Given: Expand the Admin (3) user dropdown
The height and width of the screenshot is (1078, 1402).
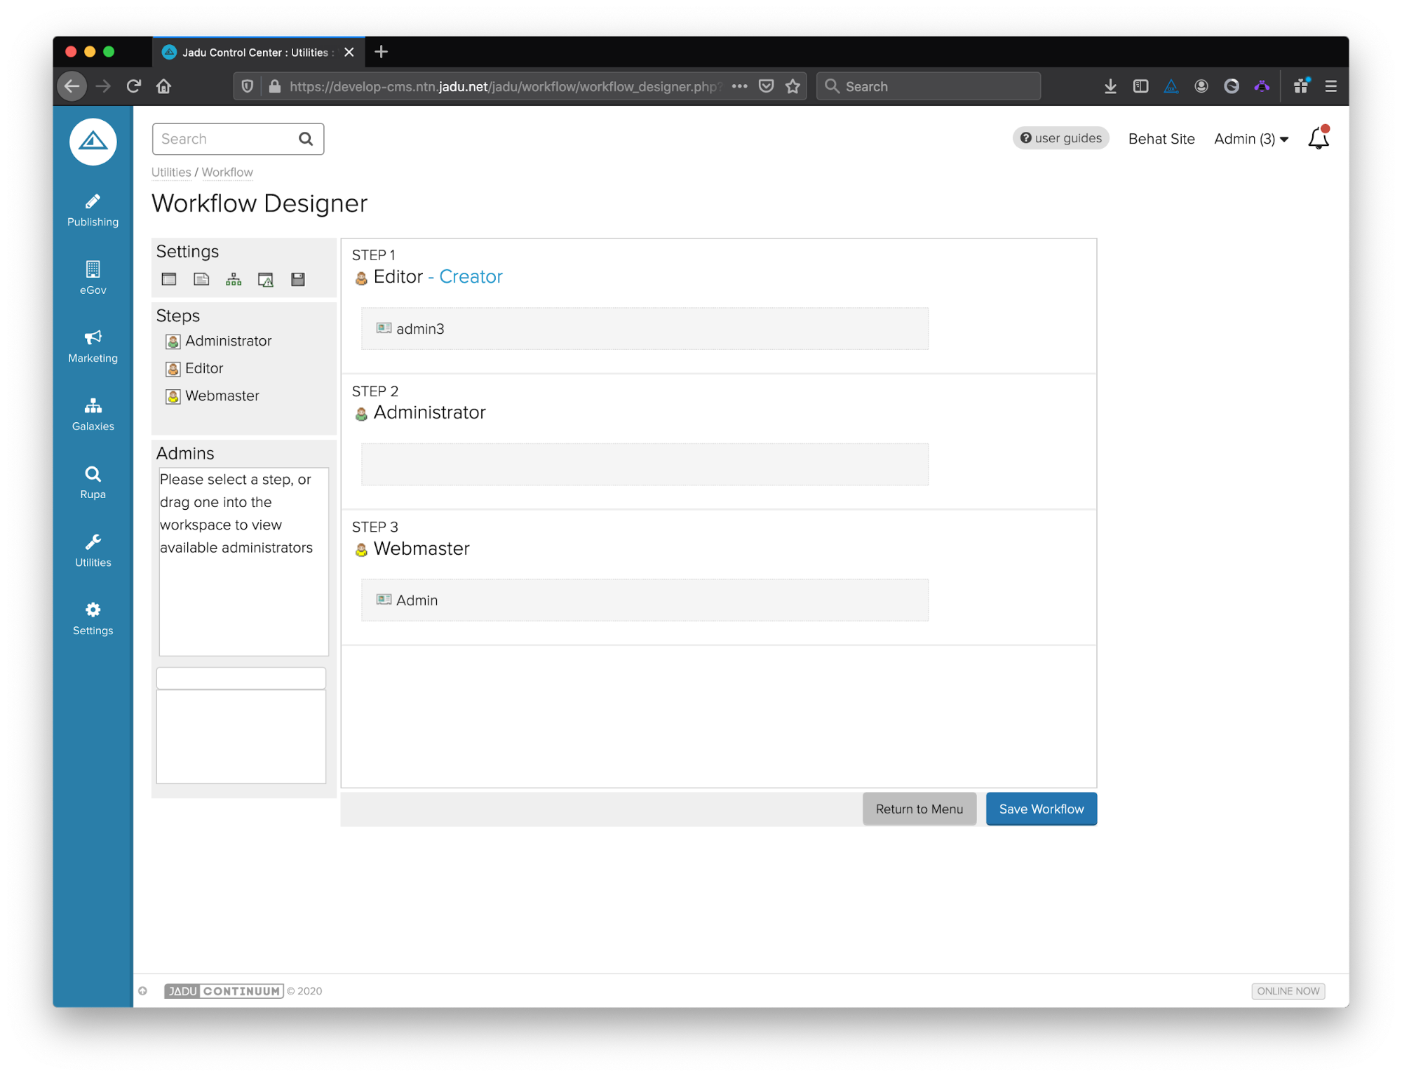Looking at the screenshot, I should 1251,139.
